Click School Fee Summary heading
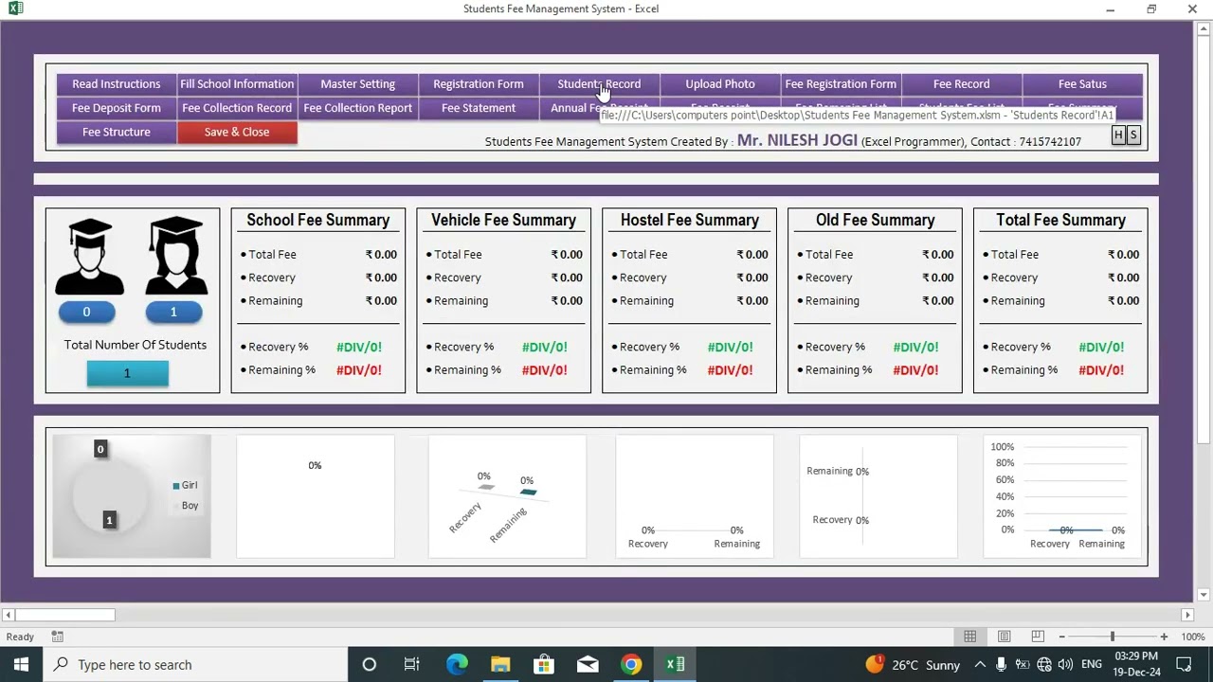 click(x=318, y=220)
